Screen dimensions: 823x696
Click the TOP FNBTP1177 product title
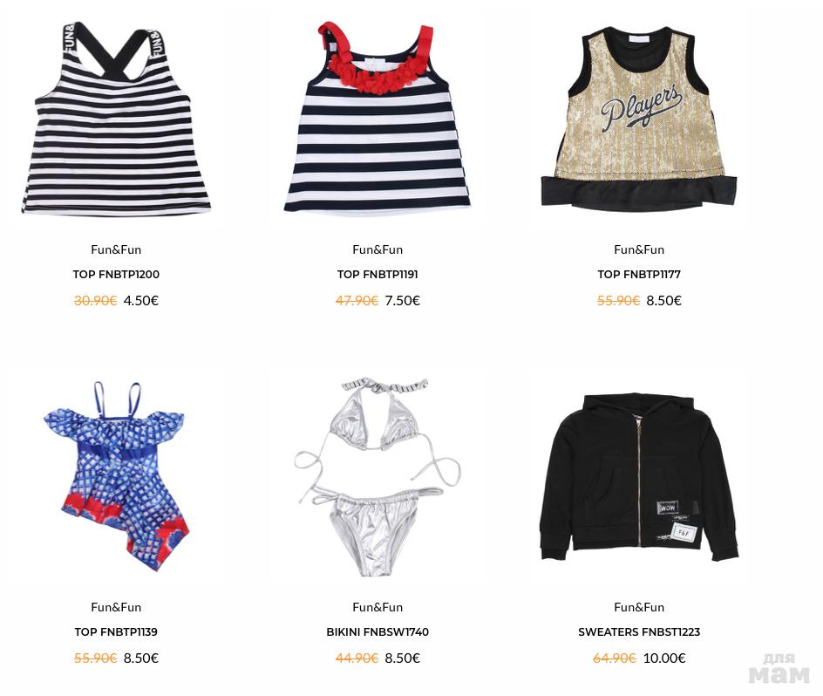(x=639, y=274)
